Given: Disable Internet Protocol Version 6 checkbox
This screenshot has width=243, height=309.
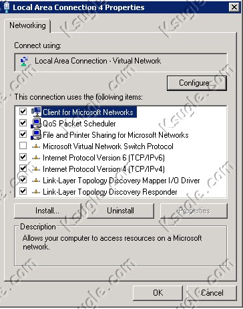Looking at the screenshot, I should pos(23,157).
